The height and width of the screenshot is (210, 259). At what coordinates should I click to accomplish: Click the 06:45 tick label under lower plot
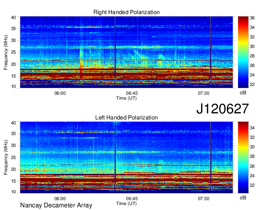(x=132, y=199)
